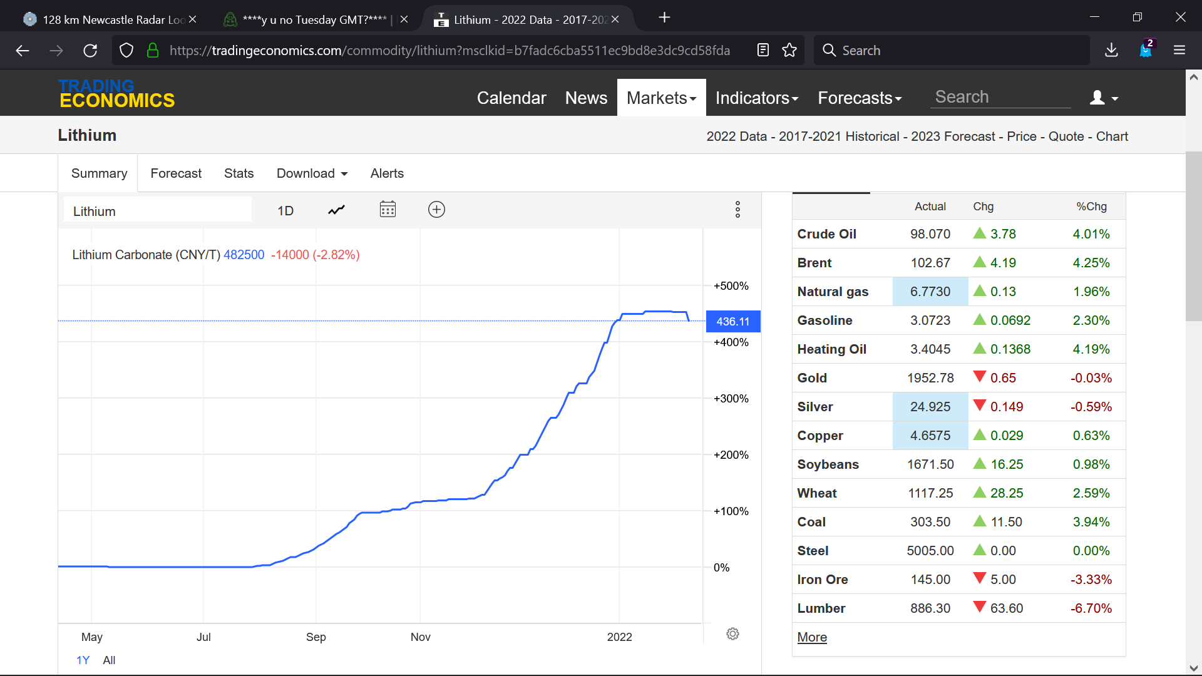
Task: Close the Tuesday GMT tab
Action: [404, 19]
